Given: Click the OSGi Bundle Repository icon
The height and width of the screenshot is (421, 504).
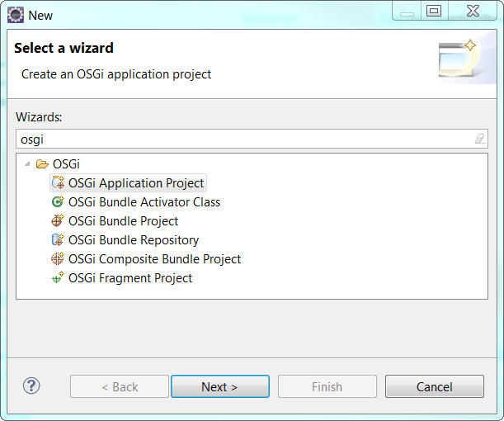Looking at the screenshot, I should tap(58, 240).
